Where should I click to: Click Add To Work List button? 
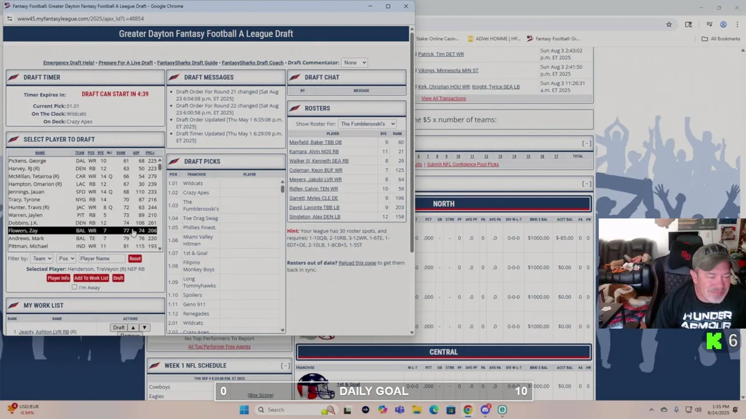pos(91,278)
